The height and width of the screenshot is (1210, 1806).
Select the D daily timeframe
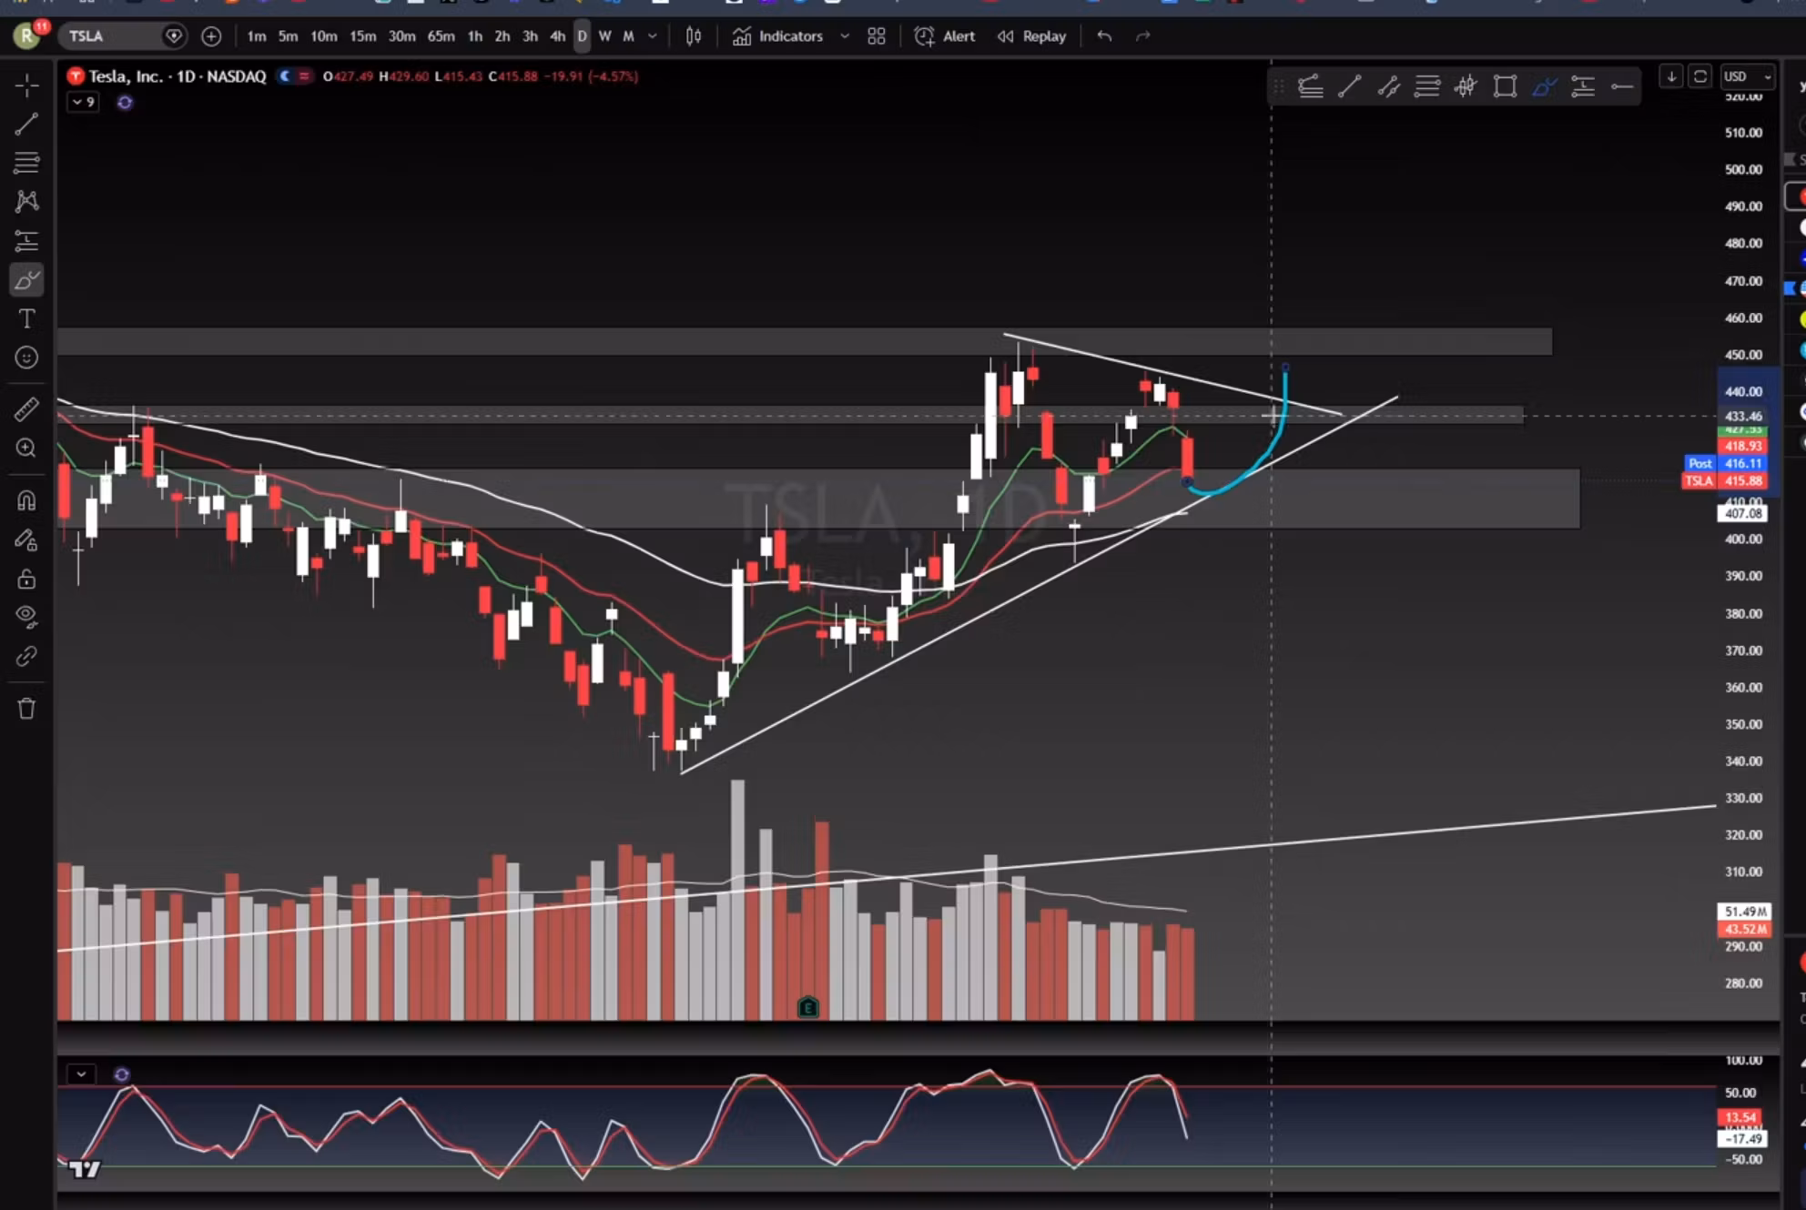[582, 36]
